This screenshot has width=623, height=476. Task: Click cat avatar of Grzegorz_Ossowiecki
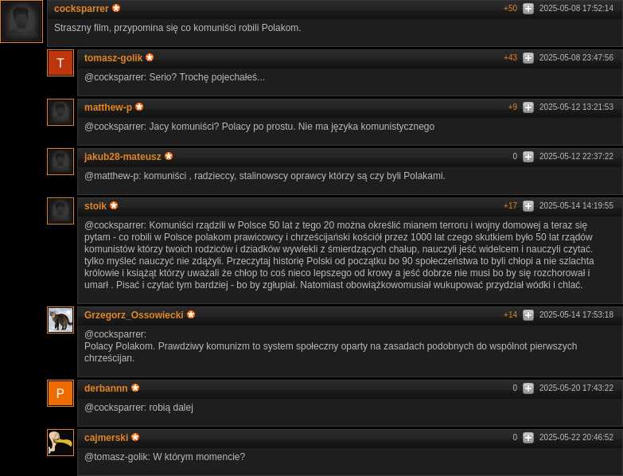point(60,320)
